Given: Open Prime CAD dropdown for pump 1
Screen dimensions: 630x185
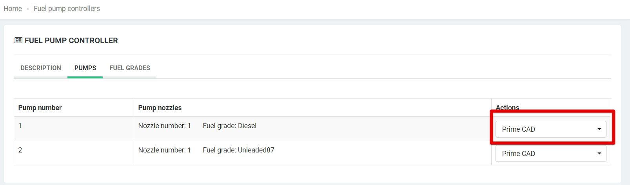Looking at the screenshot, I should (x=551, y=129).
